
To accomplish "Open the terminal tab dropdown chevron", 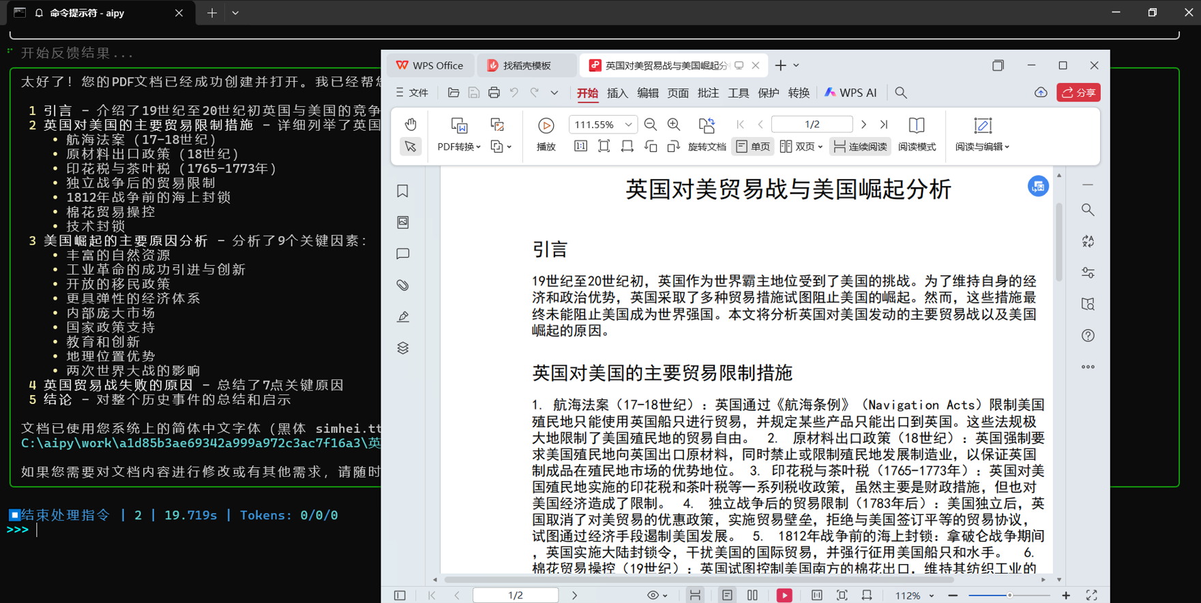I will (x=235, y=13).
